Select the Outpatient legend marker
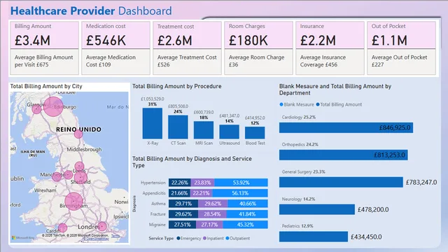The height and width of the screenshot is (252, 448). pyautogui.click(x=227, y=238)
